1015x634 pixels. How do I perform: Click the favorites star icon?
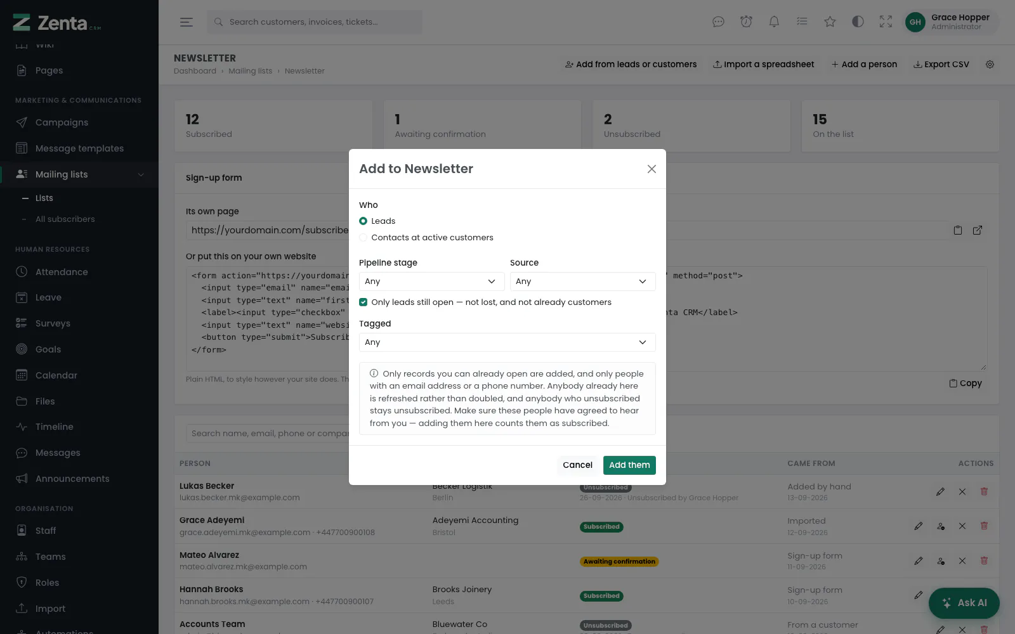[x=830, y=22]
